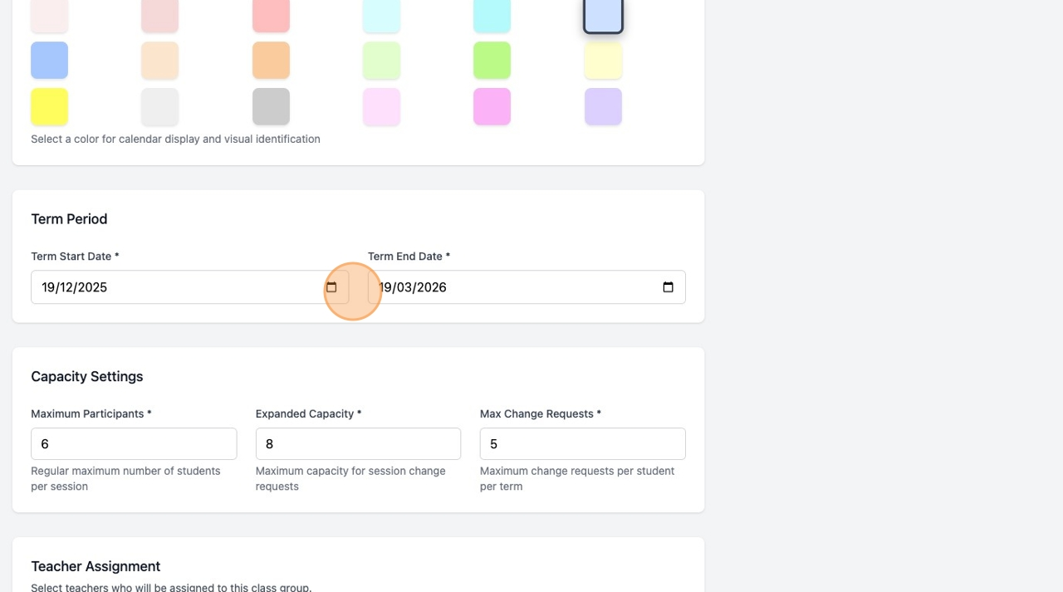Screen dimensions: 1063x592
Task: Click the "Teacher Assignment" section heading
Action: pyautogui.click(x=96, y=566)
